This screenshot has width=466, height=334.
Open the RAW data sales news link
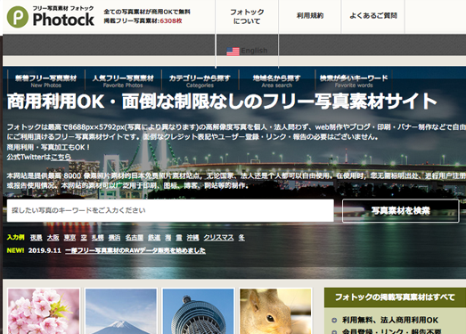135,250
